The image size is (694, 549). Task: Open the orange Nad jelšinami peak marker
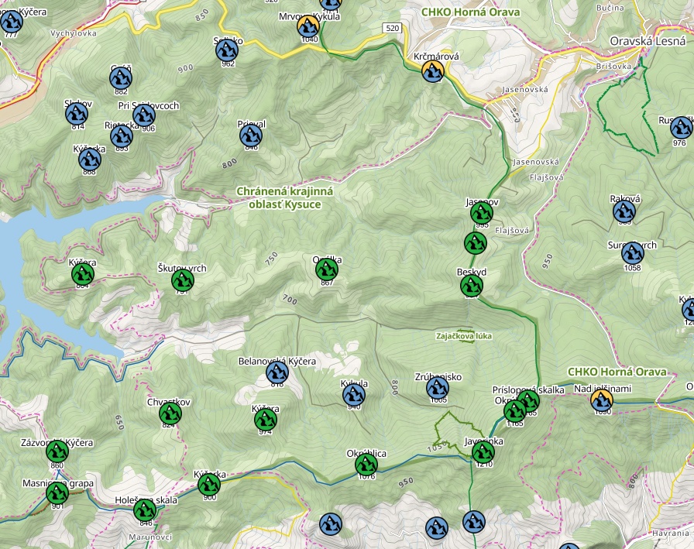[601, 400]
